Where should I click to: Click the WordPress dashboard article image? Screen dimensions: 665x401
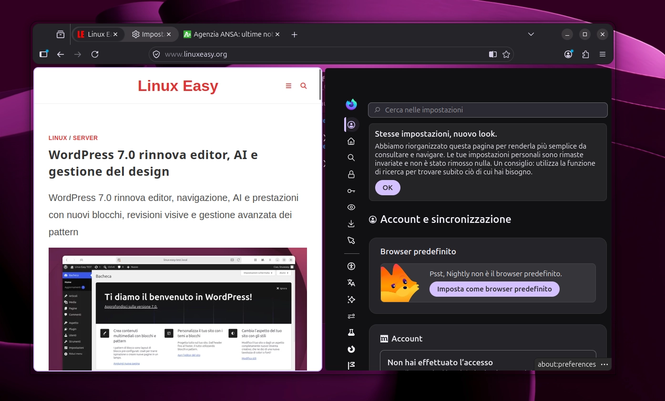point(178,309)
